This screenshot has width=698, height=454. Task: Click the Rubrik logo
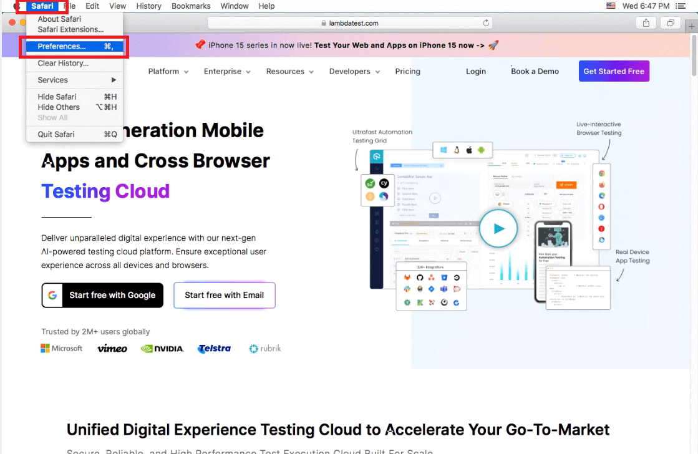[265, 349]
